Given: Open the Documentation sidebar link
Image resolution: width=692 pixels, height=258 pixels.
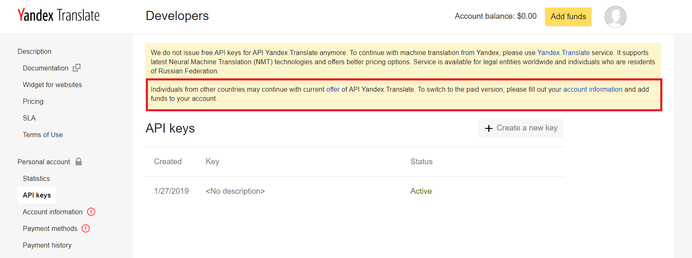Looking at the screenshot, I should pos(46,68).
